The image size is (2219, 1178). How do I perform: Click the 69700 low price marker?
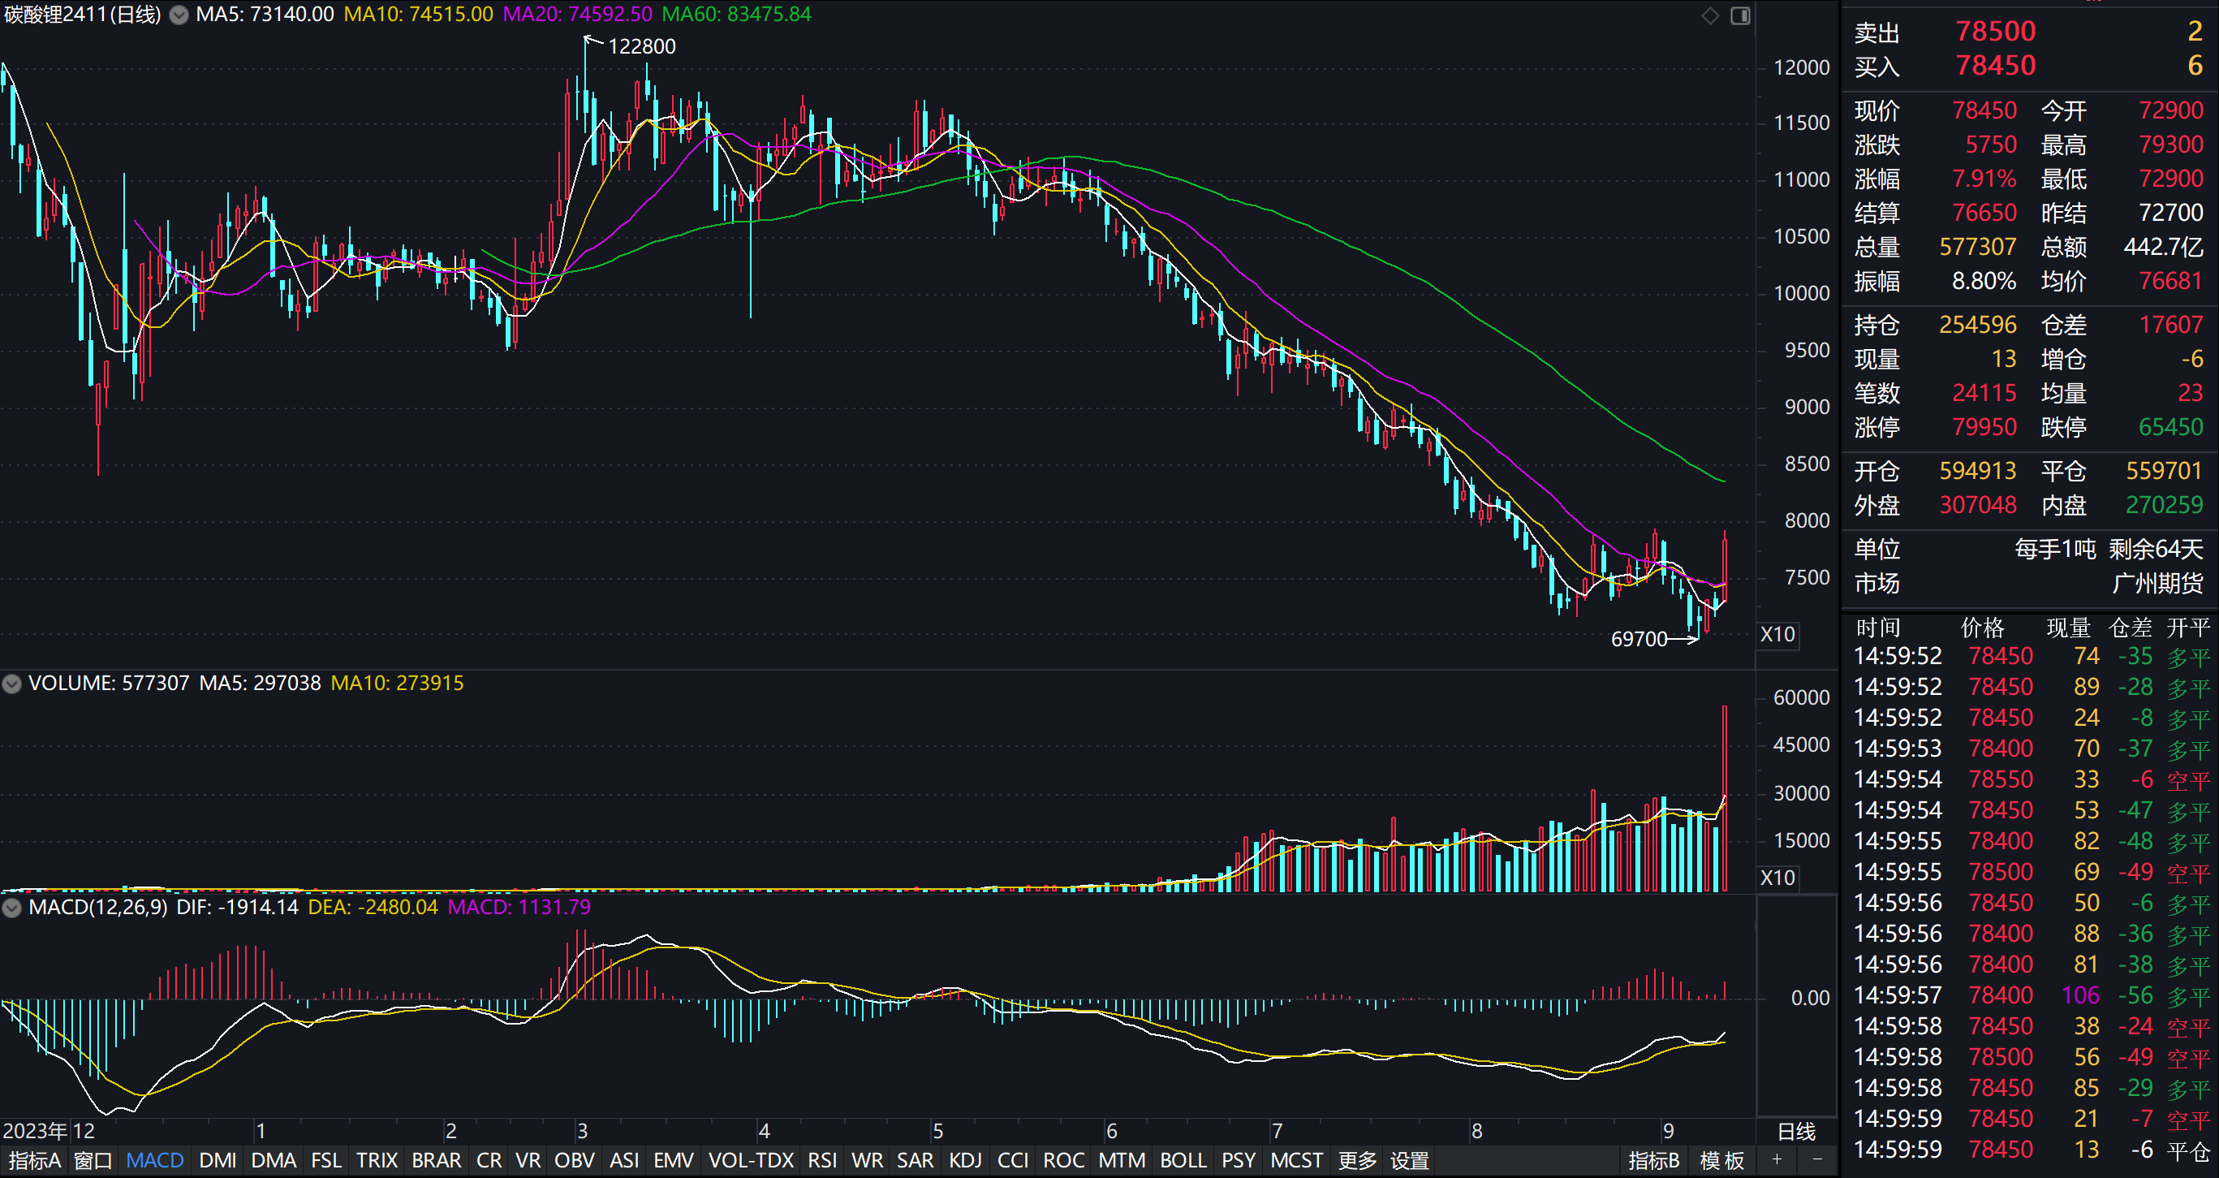tap(1639, 639)
